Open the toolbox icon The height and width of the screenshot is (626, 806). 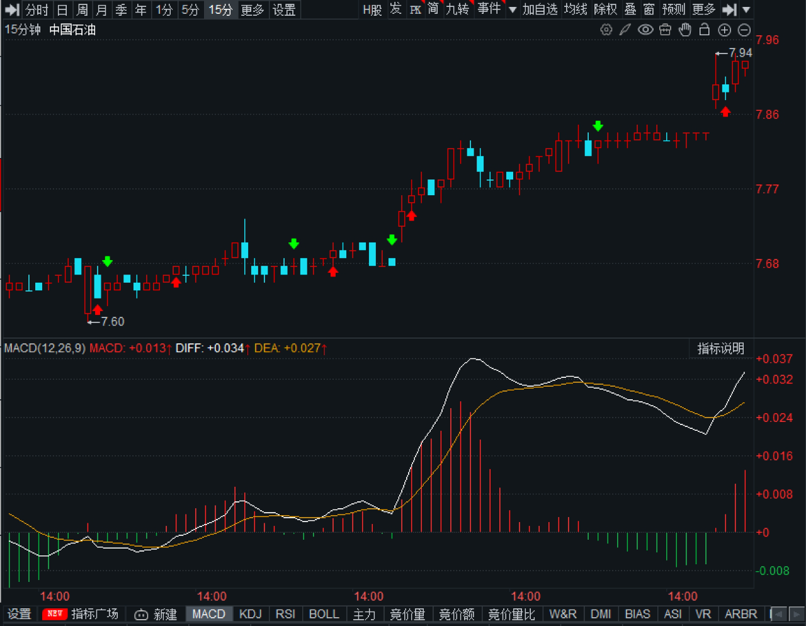coord(665,30)
